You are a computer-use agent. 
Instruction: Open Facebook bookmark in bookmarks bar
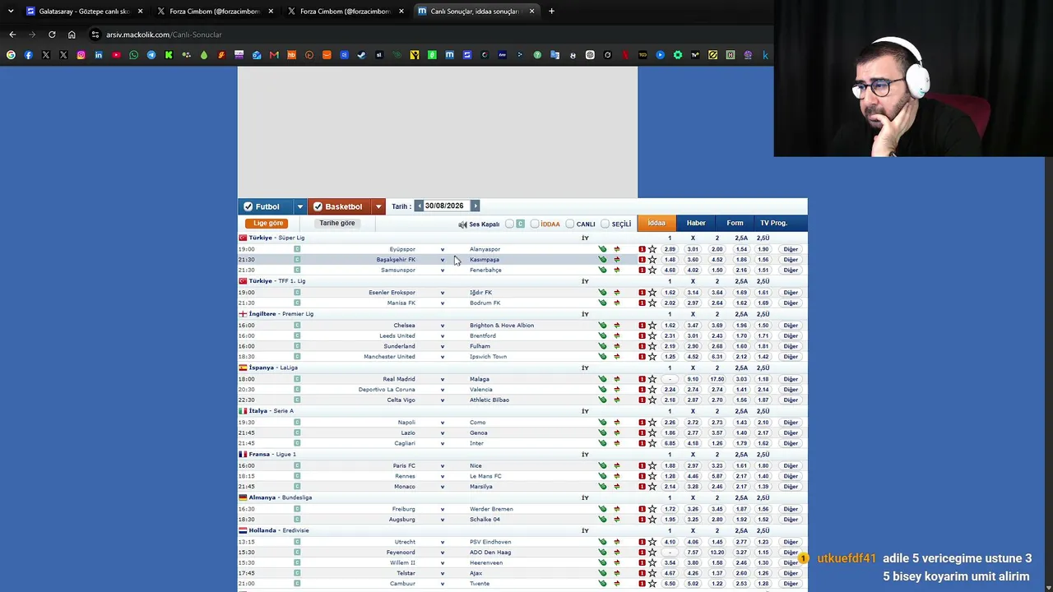point(28,55)
